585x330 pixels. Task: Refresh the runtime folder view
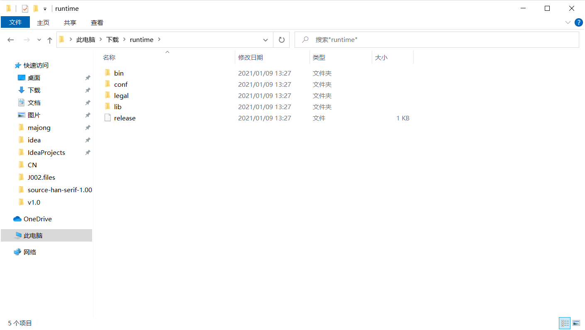tap(281, 40)
